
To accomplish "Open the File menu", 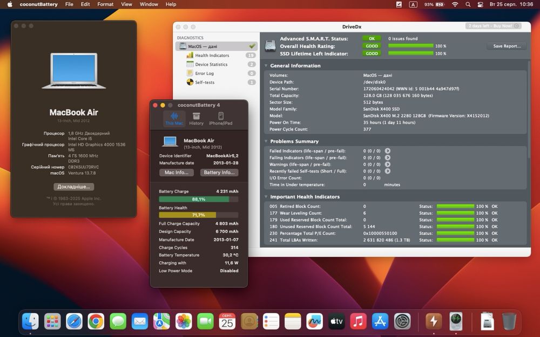I will click(69, 4).
